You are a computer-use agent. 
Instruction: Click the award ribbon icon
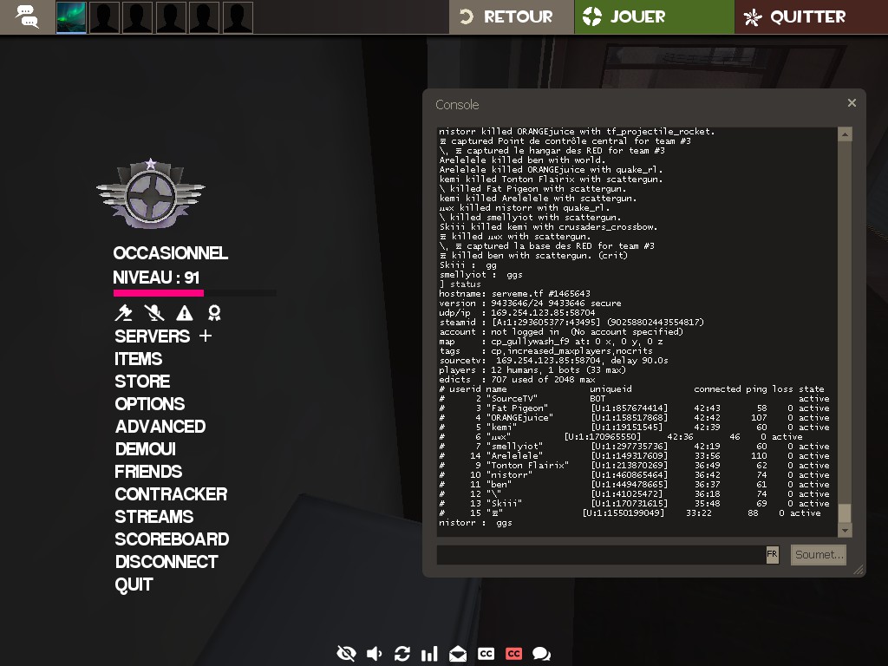pos(214,313)
